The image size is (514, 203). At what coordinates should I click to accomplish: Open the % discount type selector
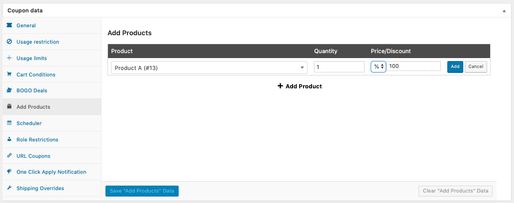pyautogui.click(x=378, y=67)
